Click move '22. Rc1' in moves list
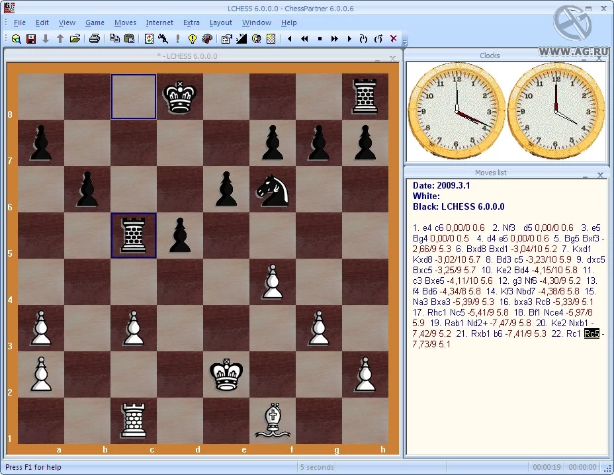This screenshot has height=475, width=614. coord(566,333)
